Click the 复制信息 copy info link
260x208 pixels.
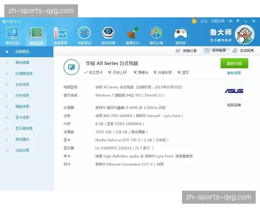coord(234,73)
